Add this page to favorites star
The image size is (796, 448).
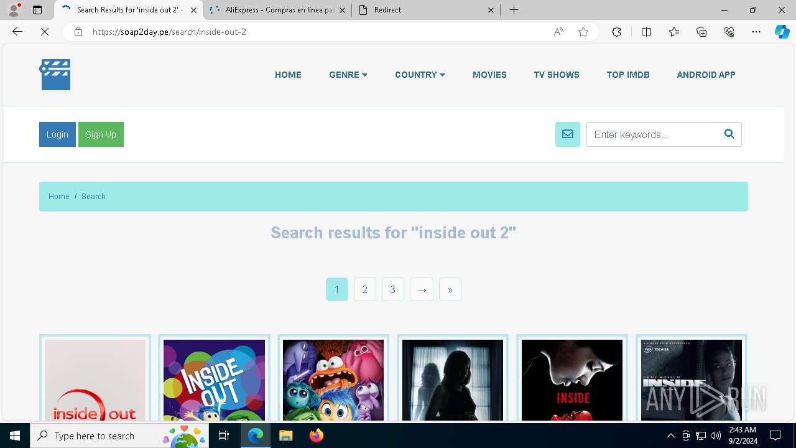click(583, 32)
